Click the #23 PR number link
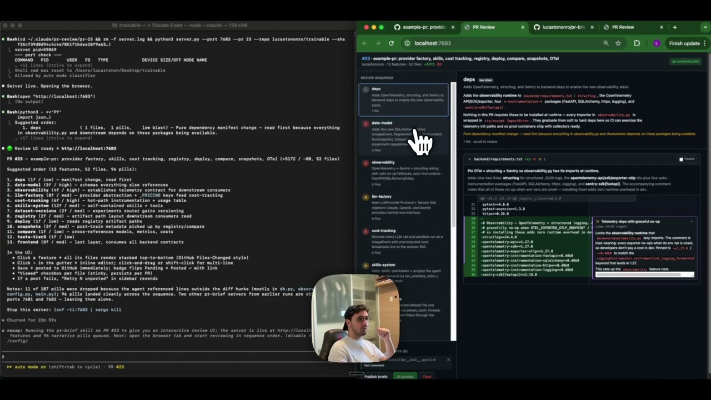This screenshot has width=711, height=400. click(365, 58)
